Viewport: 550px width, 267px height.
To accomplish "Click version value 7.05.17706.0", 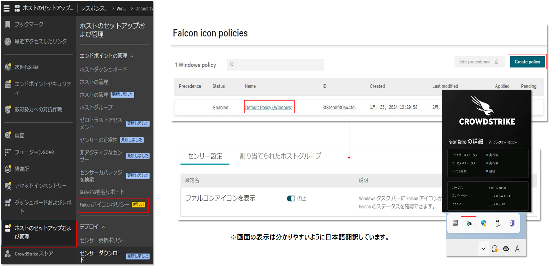I will tap(497, 188).
